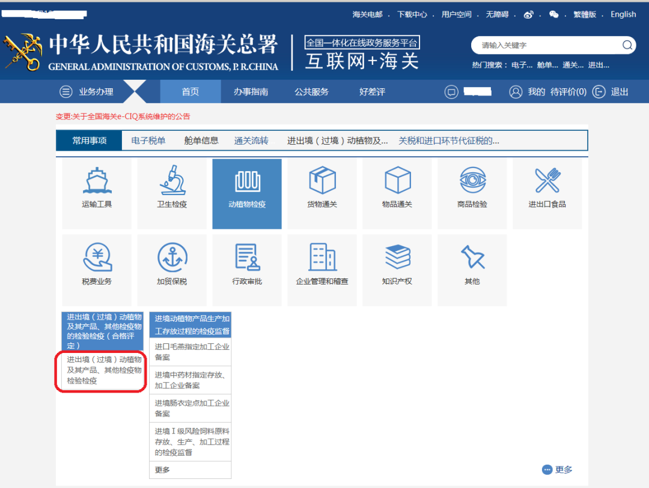Click the 用户空间 link
This screenshot has width=649, height=488.
click(x=457, y=14)
